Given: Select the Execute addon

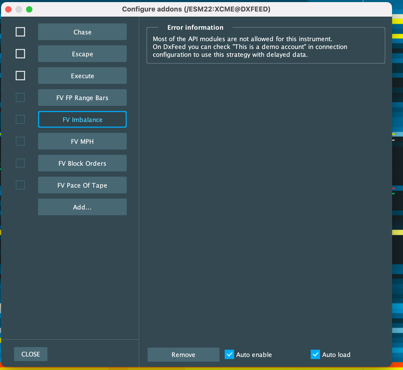Looking at the screenshot, I should click(x=82, y=76).
